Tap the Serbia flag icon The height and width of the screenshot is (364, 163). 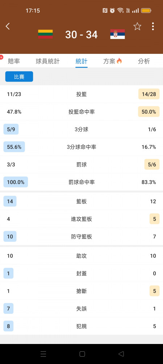coord(117,34)
